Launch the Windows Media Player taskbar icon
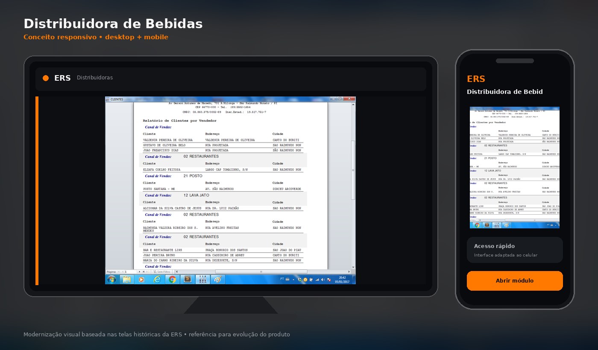The image size is (598, 350). (x=142, y=280)
